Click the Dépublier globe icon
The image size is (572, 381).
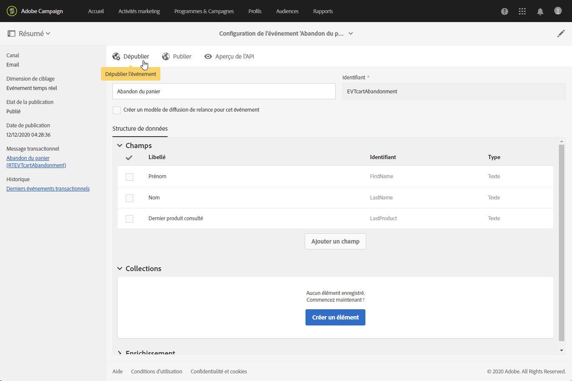[x=116, y=56]
